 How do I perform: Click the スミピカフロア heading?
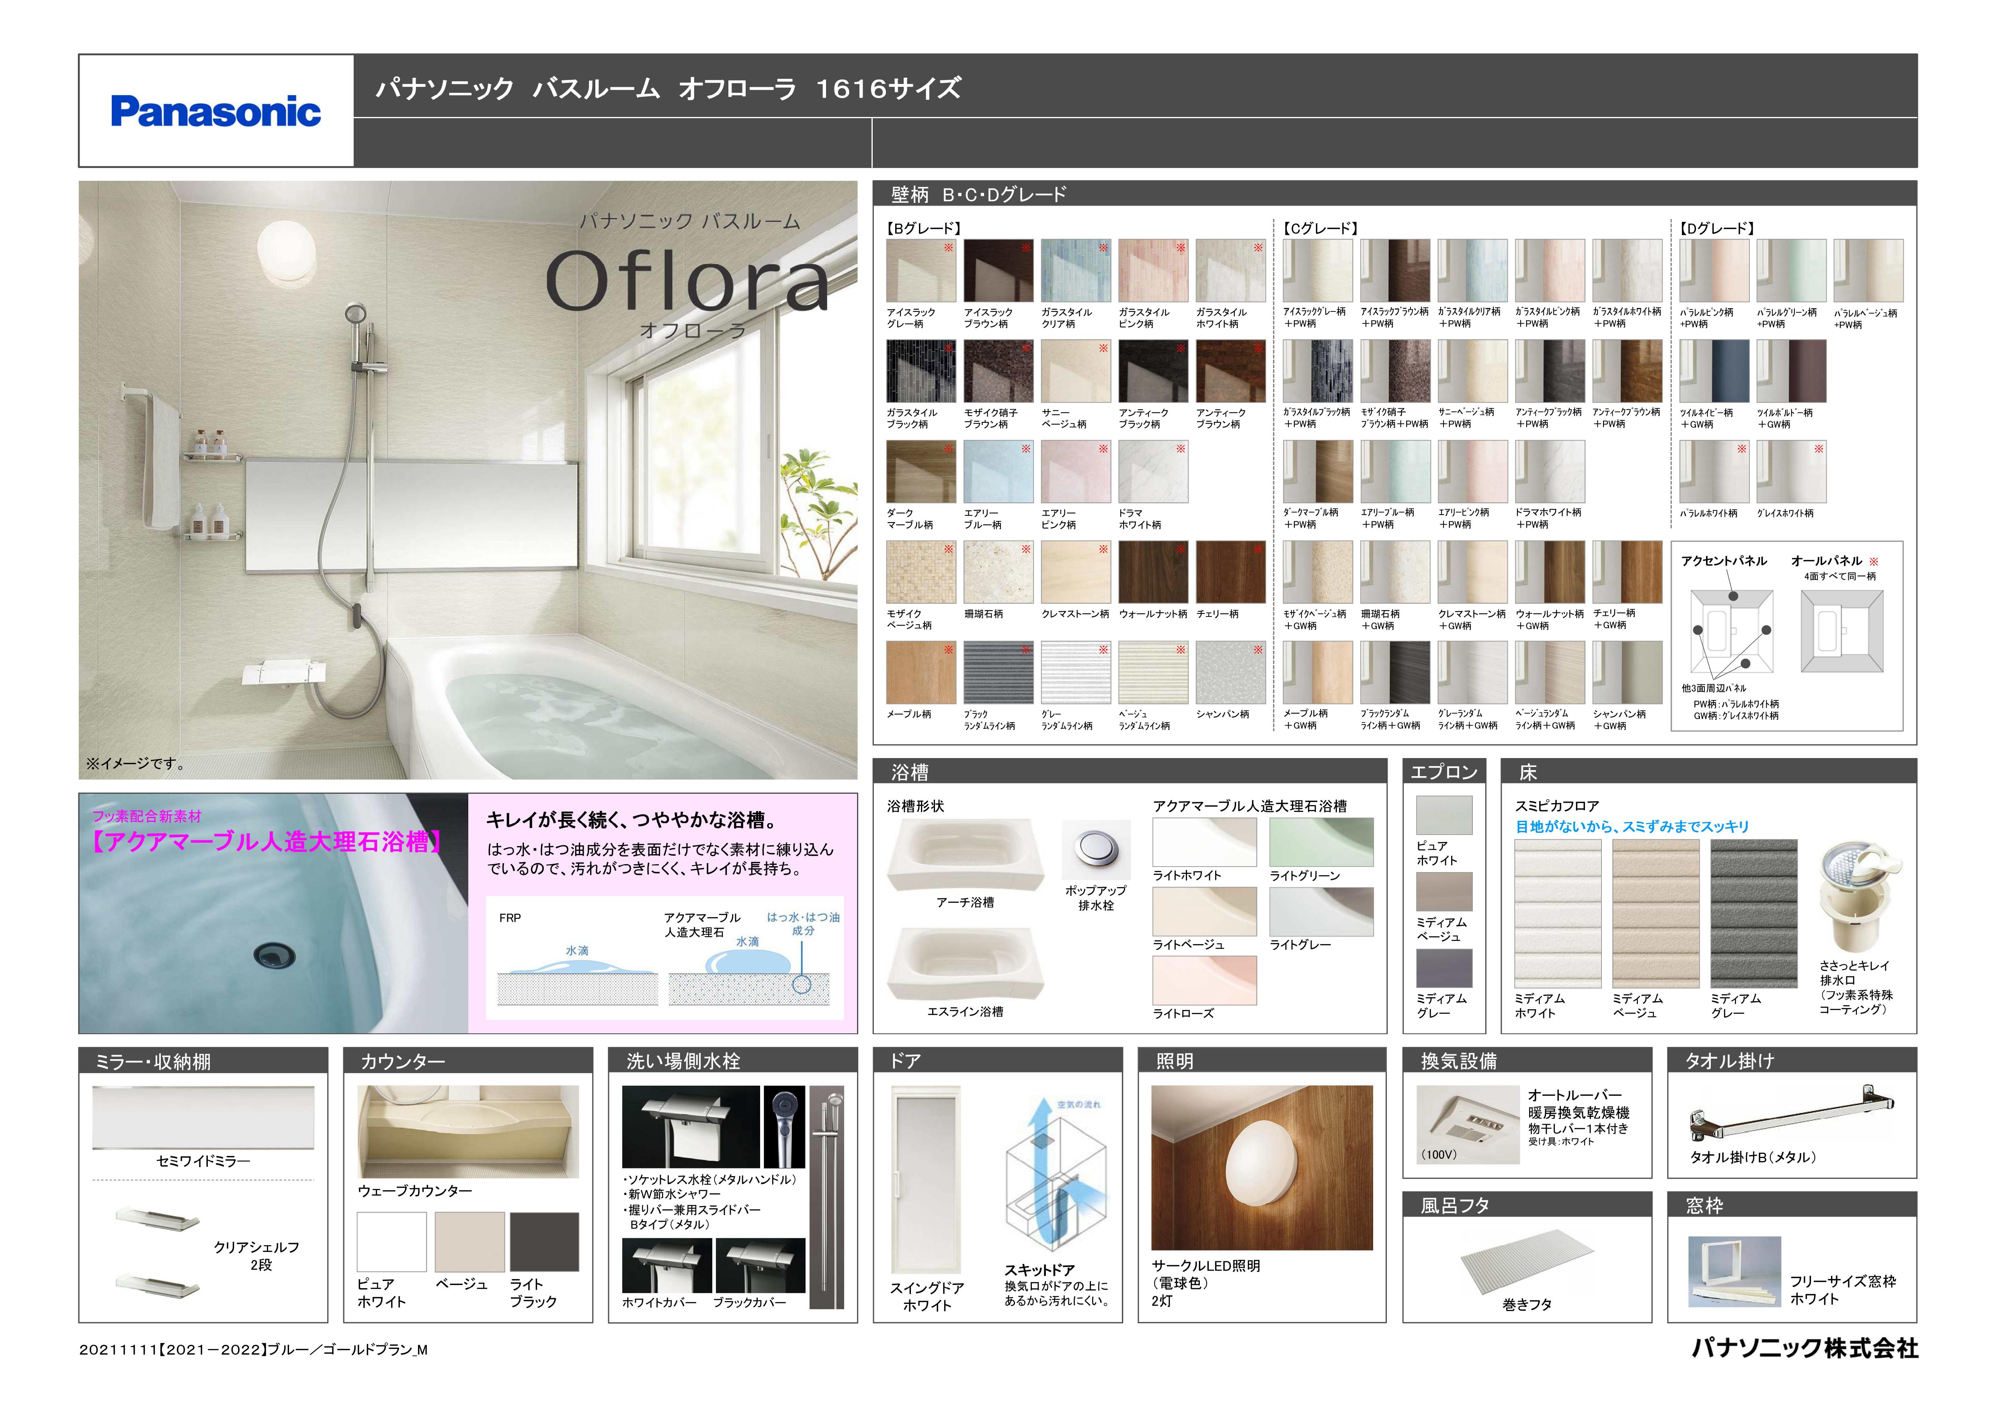[x=1557, y=806]
